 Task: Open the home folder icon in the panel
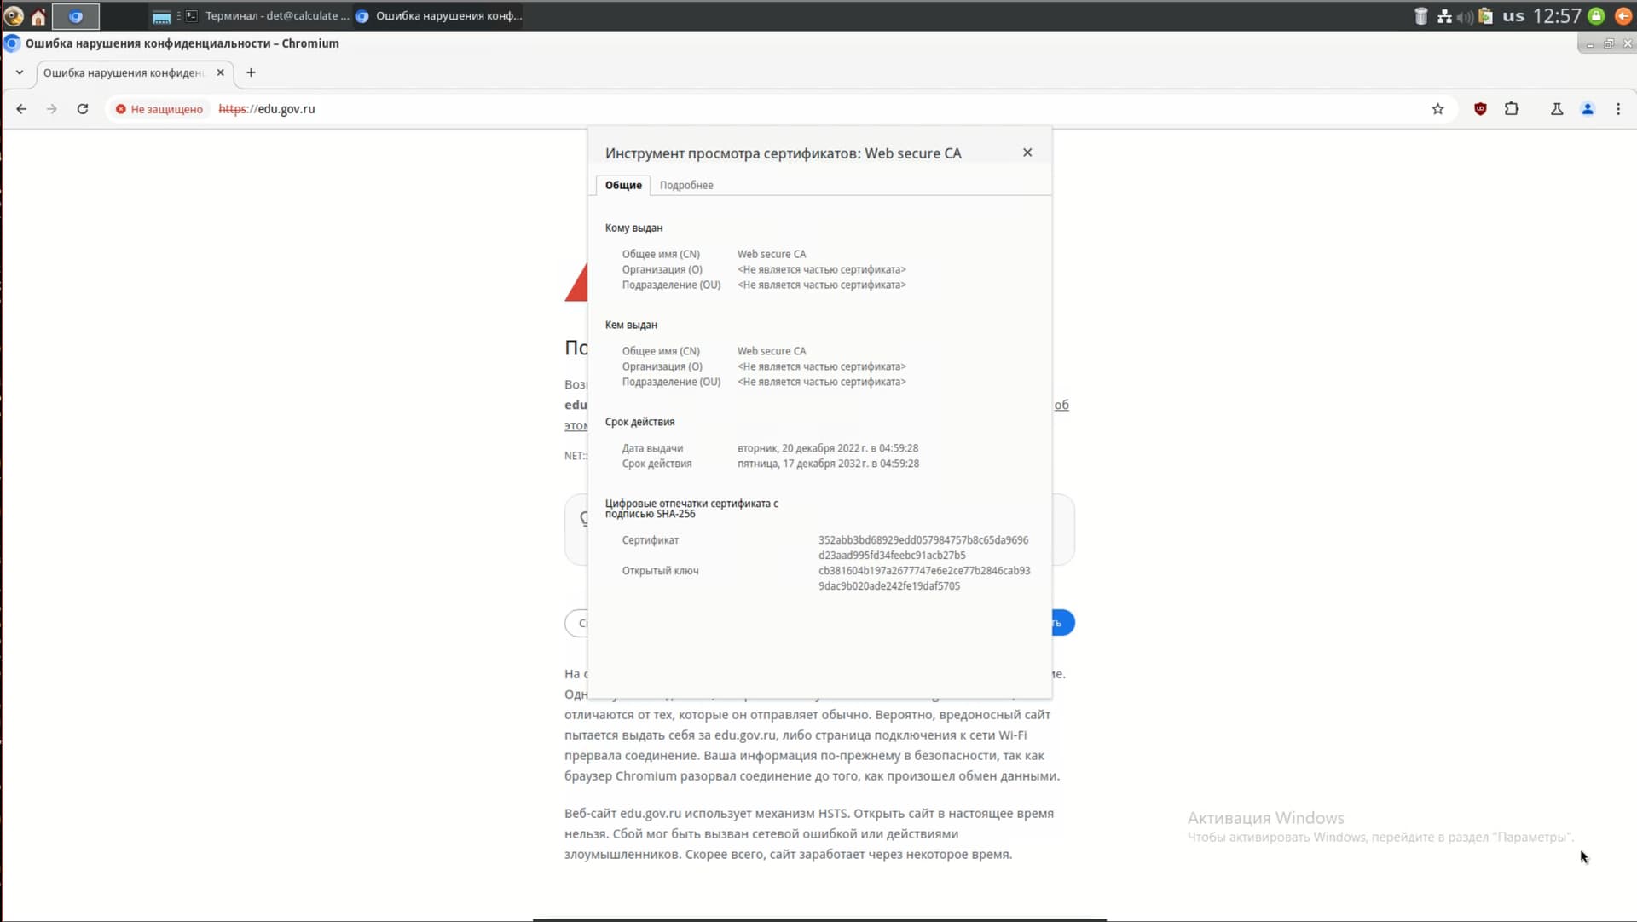tap(38, 16)
